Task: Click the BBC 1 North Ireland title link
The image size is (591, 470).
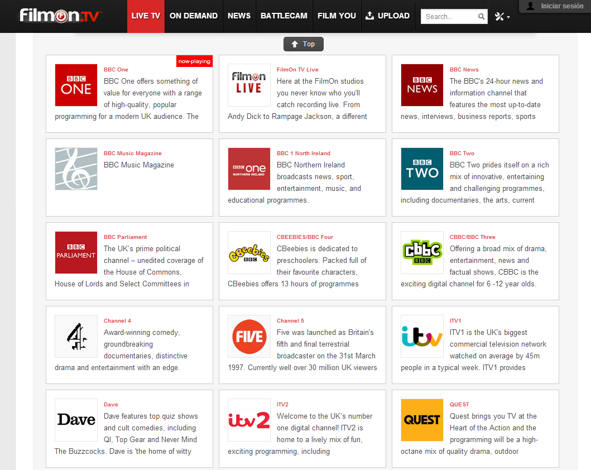Action: (x=304, y=154)
